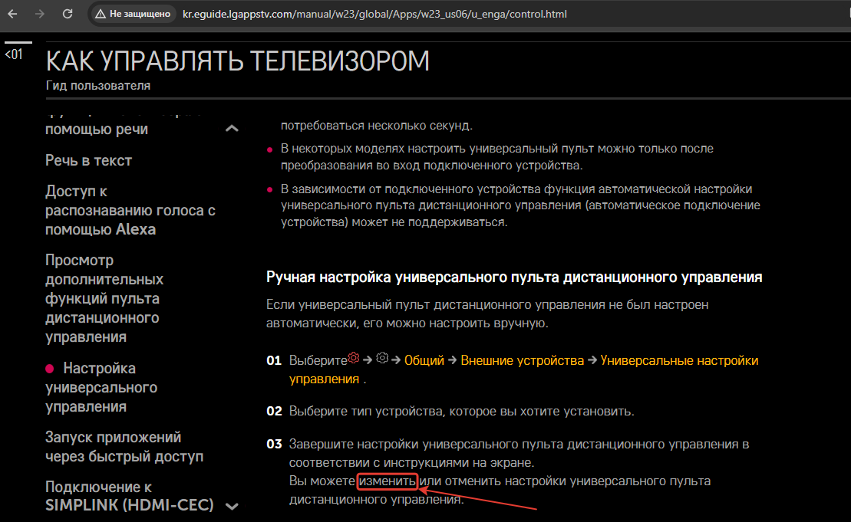The height and width of the screenshot is (522, 851).
Task: Go back using the '<01' chapter icon
Action: 14,54
